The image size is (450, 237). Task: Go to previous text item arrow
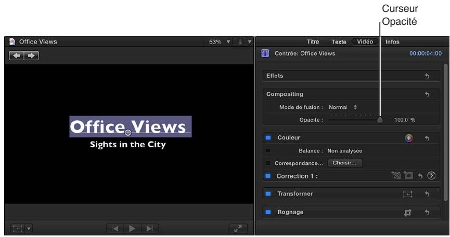click(x=17, y=55)
